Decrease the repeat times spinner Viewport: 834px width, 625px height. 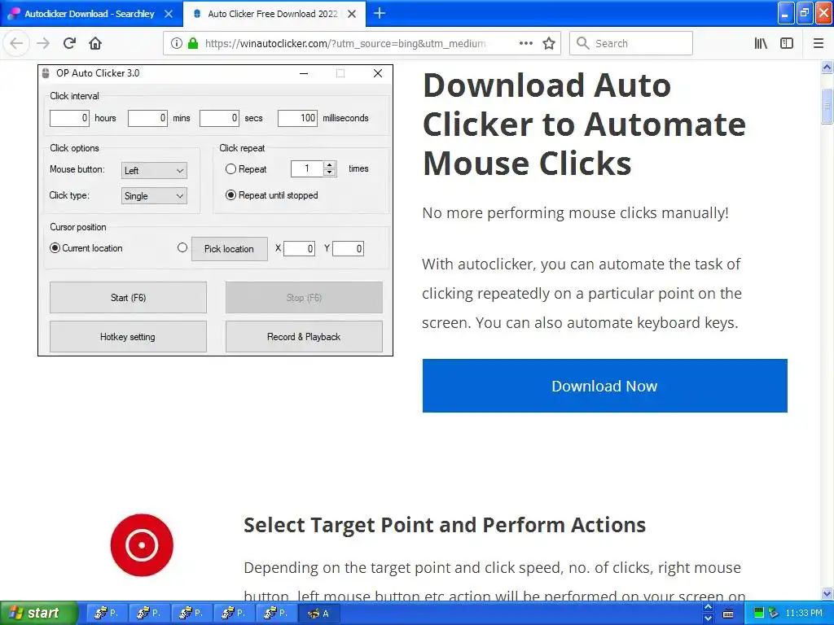coord(330,173)
